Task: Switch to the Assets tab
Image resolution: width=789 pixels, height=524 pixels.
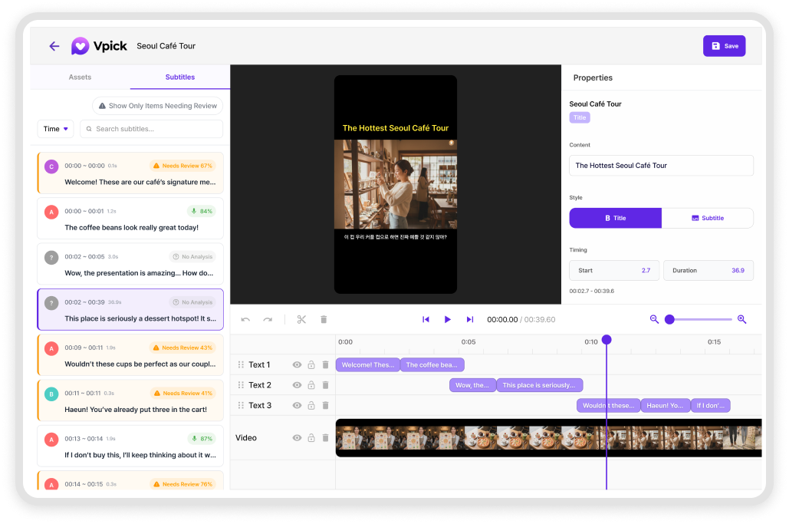Action: 80,77
